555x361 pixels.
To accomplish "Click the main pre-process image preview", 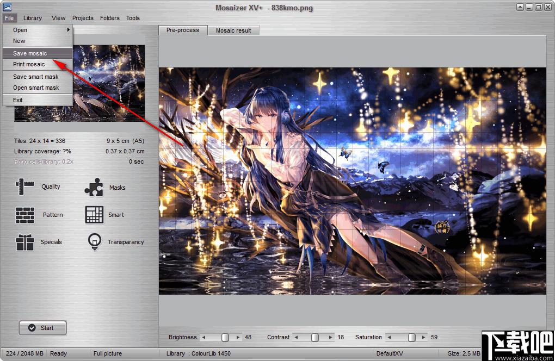I will (x=352, y=181).
